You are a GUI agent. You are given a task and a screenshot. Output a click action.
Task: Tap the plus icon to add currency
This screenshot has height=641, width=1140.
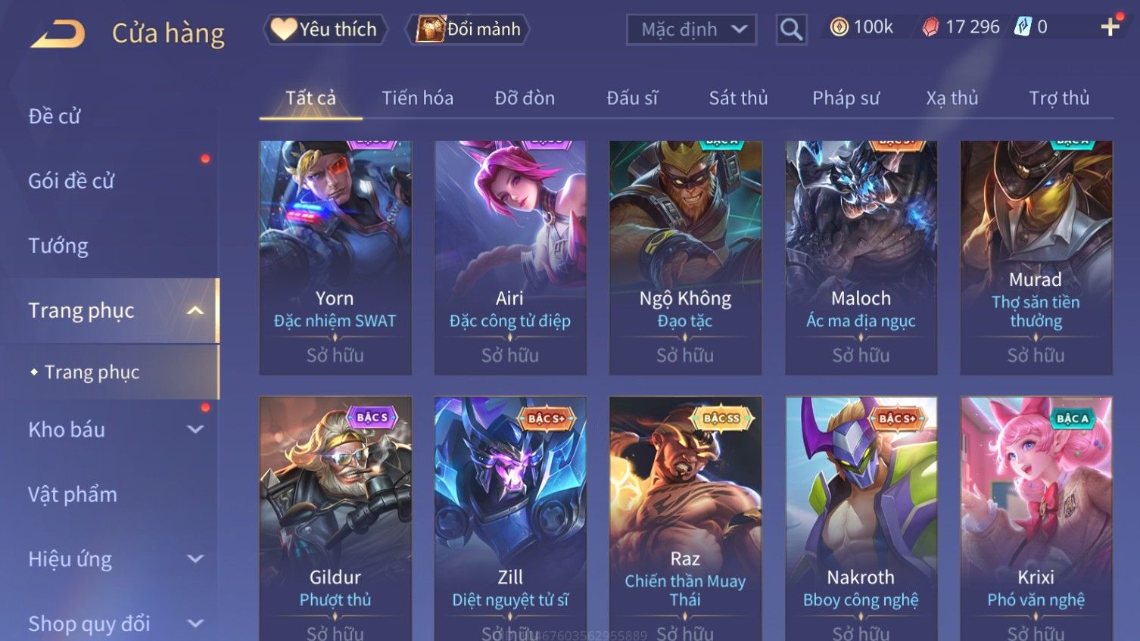(1110, 27)
